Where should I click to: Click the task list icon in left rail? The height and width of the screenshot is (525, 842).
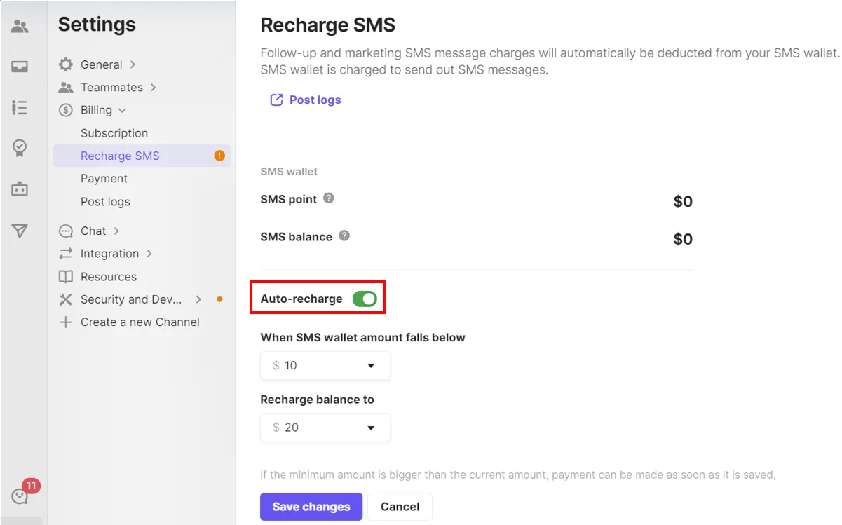point(20,107)
